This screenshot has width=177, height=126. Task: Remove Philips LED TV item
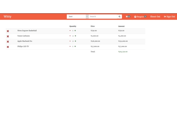tap(8, 47)
